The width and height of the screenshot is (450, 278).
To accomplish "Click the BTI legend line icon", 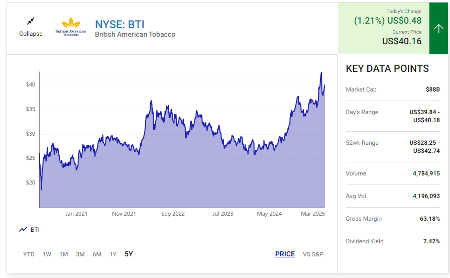I will (x=23, y=229).
